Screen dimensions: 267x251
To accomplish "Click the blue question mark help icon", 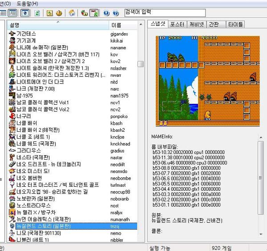I will pyautogui.click(x=116, y=13).
